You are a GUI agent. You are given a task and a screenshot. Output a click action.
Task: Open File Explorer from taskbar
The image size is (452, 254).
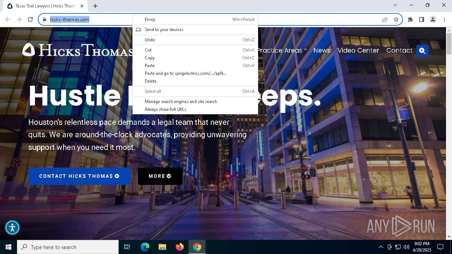pos(162,247)
